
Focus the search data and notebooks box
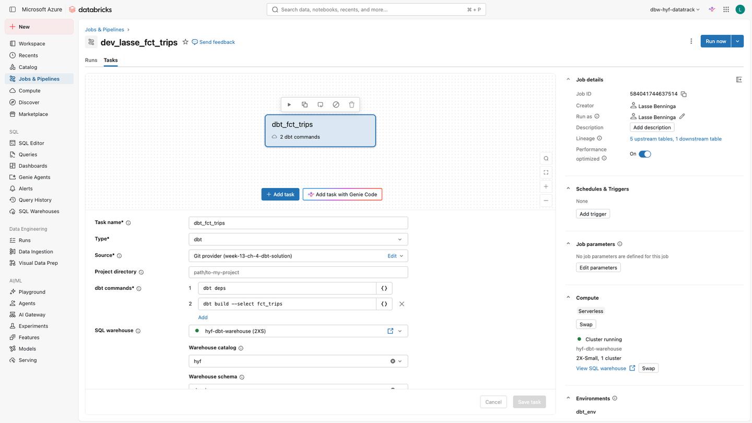tap(376, 9)
